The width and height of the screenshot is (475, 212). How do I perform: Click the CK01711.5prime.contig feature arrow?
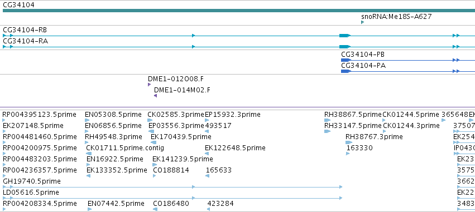click(x=89, y=154)
